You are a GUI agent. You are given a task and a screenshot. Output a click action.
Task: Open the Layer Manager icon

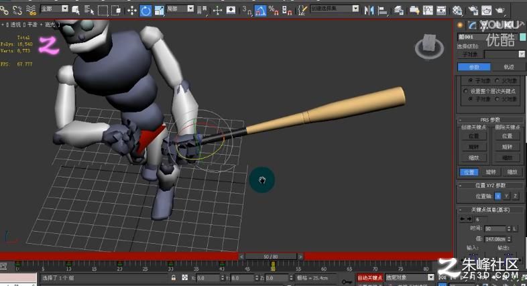coord(399,11)
